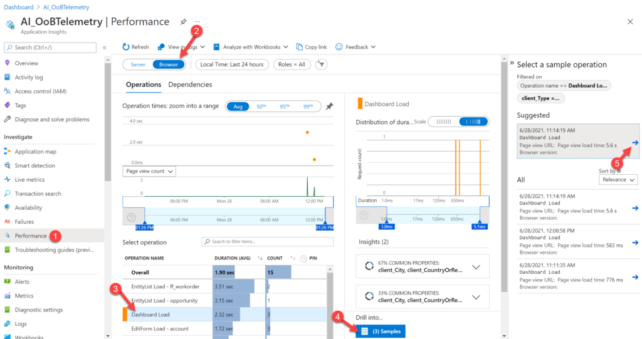Open Troubleshooting guides (preview)

click(54, 250)
